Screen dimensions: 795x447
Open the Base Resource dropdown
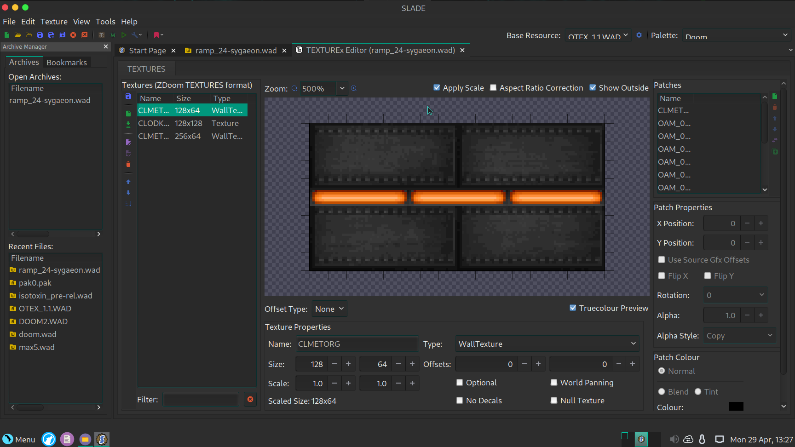[598, 35]
